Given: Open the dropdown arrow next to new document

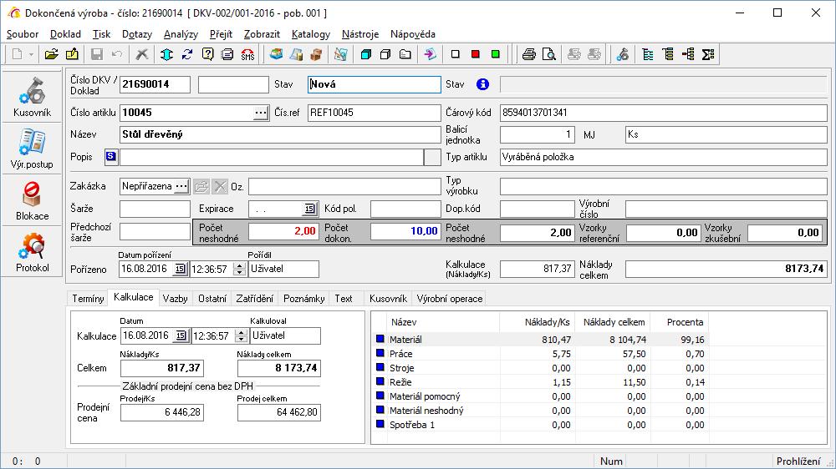Looking at the screenshot, I should (x=31, y=54).
